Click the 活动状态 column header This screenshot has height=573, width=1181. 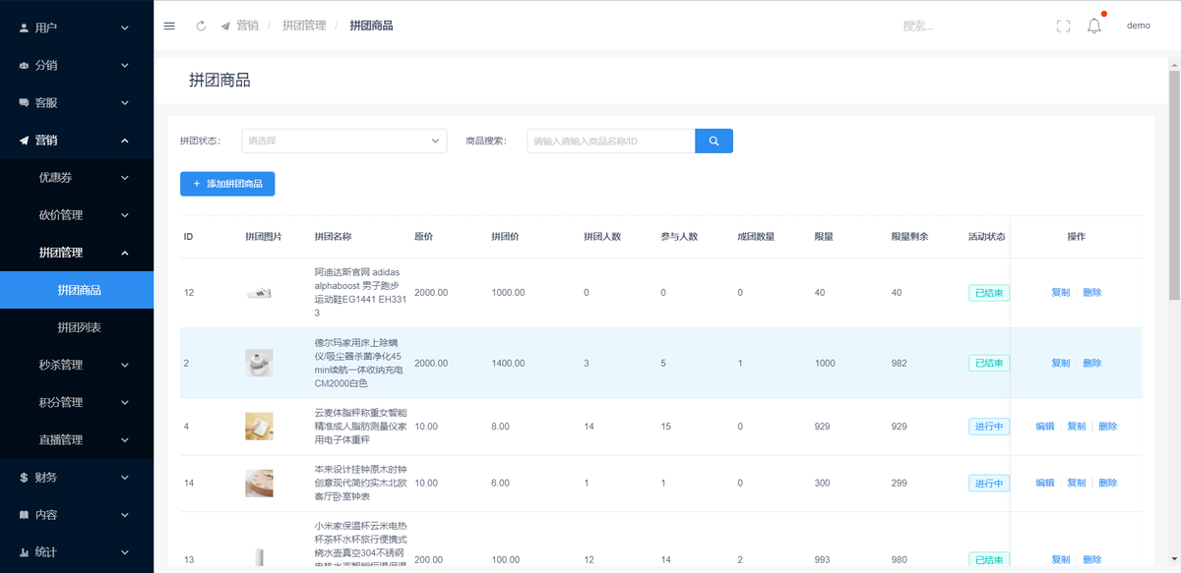point(987,237)
